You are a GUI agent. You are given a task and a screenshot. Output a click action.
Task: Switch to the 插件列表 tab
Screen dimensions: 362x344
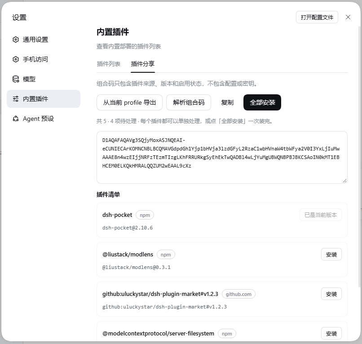coord(109,64)
